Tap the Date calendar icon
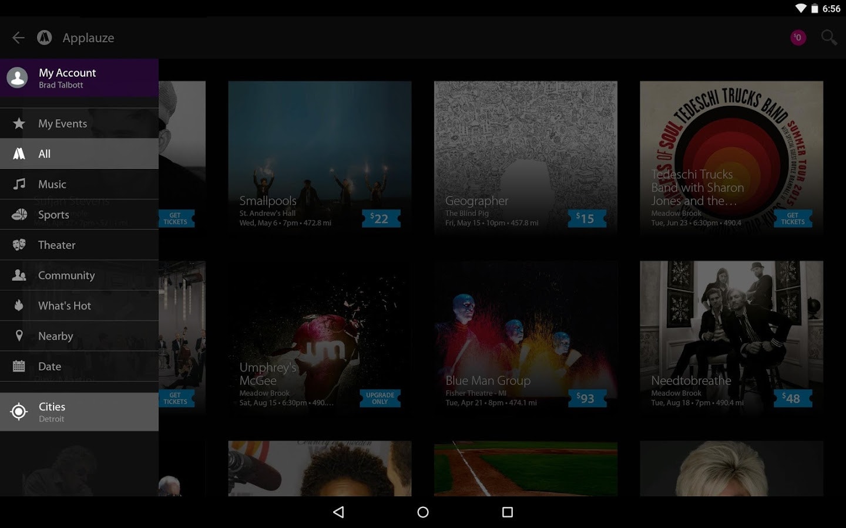This screenshot has width=846, height=528. (19, 366)
